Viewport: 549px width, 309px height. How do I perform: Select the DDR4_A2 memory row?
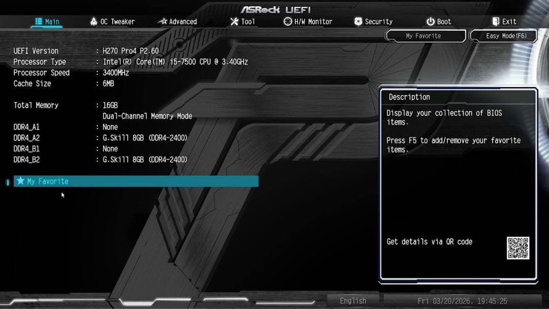pyautogui.click(x=101, y=138)
